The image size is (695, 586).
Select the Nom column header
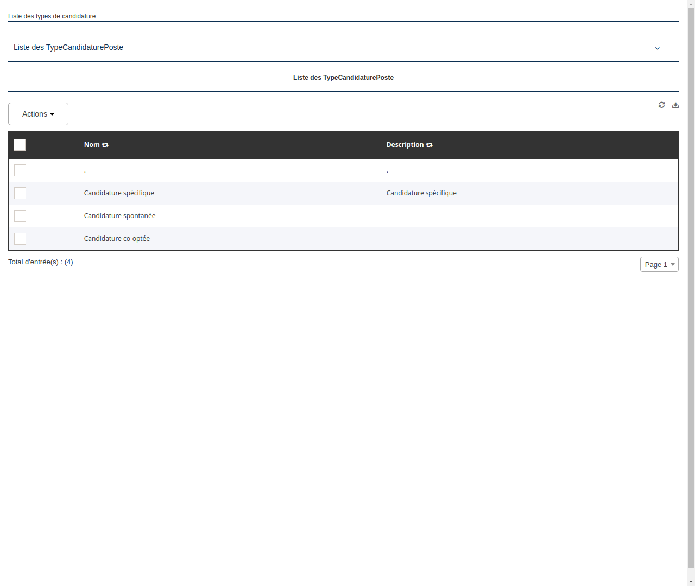click(x=92, y=145)
